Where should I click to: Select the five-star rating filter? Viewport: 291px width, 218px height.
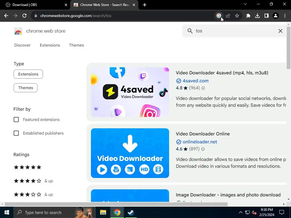point(28,167)
